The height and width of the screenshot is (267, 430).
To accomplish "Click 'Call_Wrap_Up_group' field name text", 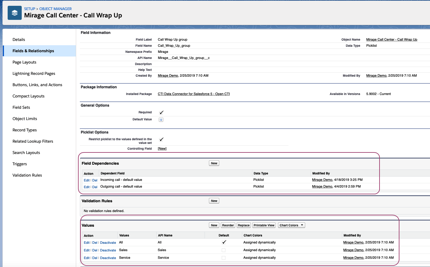I will click(174, 46).
